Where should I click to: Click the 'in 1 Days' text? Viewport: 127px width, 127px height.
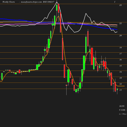[123, 114]
